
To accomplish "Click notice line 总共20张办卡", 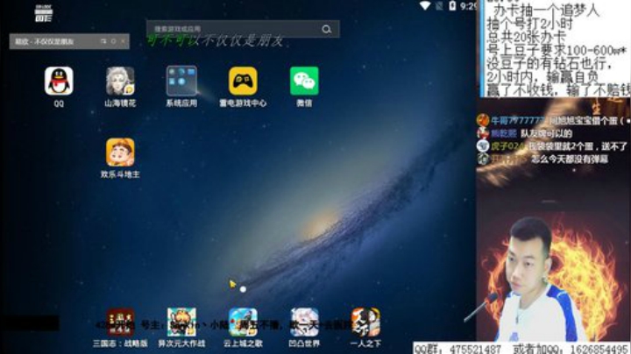I will (x=527, y=38).
